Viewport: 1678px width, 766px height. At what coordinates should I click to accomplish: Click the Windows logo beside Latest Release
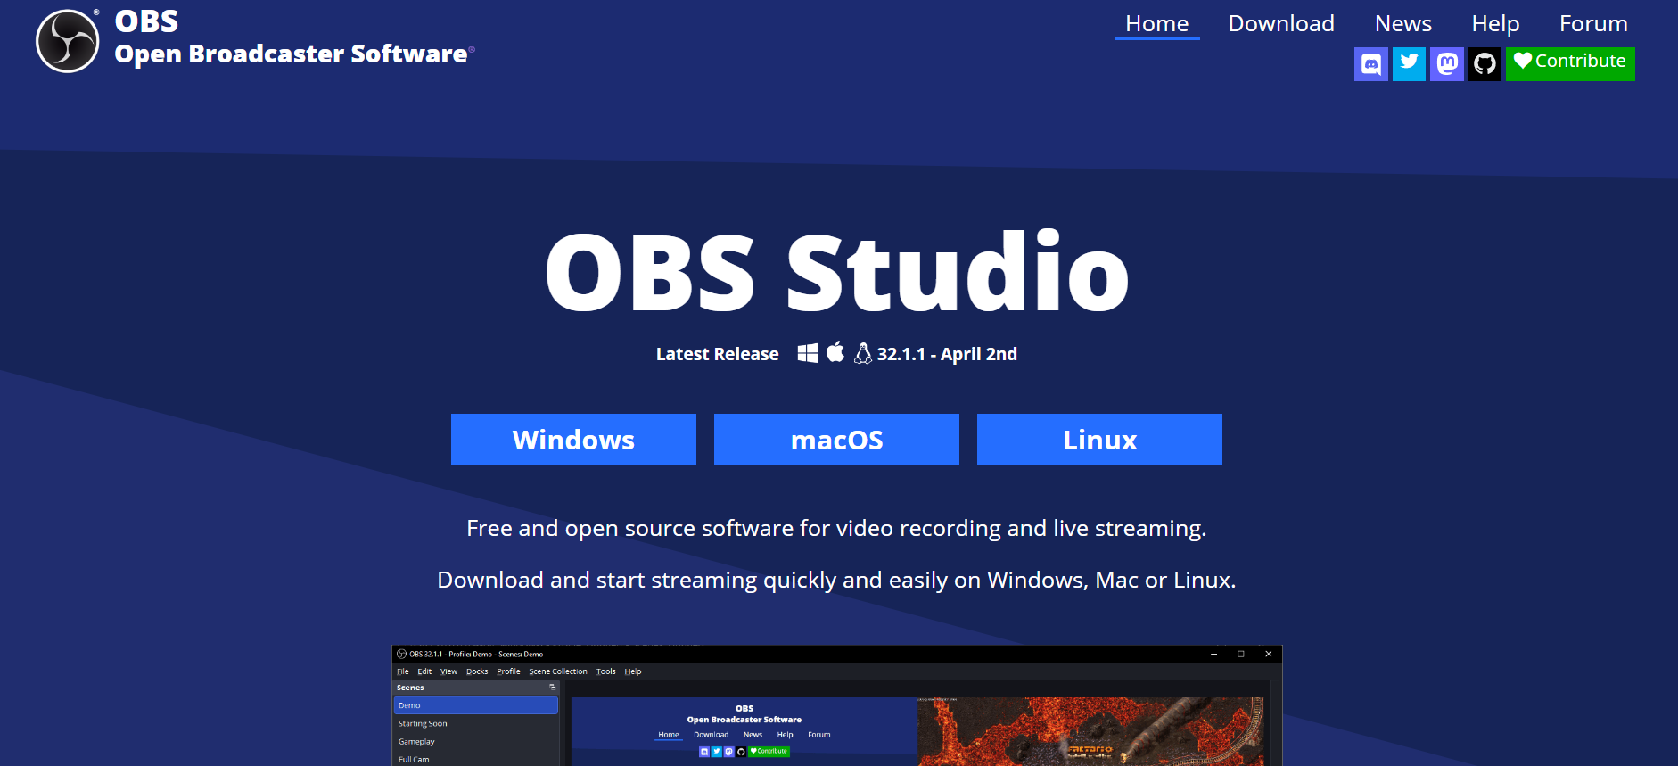point(807,353)
